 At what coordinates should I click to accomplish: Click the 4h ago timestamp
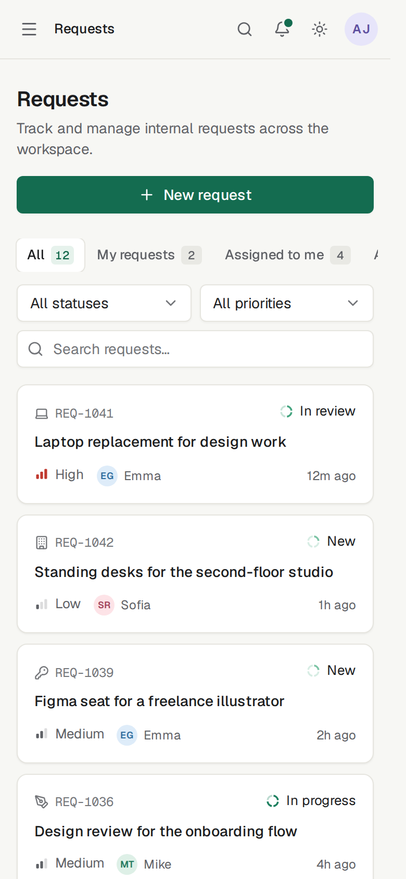click(336, 864)
